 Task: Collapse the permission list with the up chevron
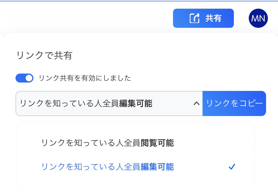point(196,103)
